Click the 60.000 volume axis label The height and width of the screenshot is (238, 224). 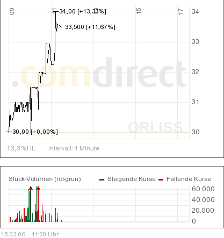tap(203, 189)
